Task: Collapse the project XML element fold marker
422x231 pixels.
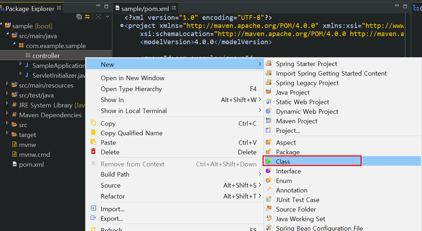Action: (x=122, y=26)
